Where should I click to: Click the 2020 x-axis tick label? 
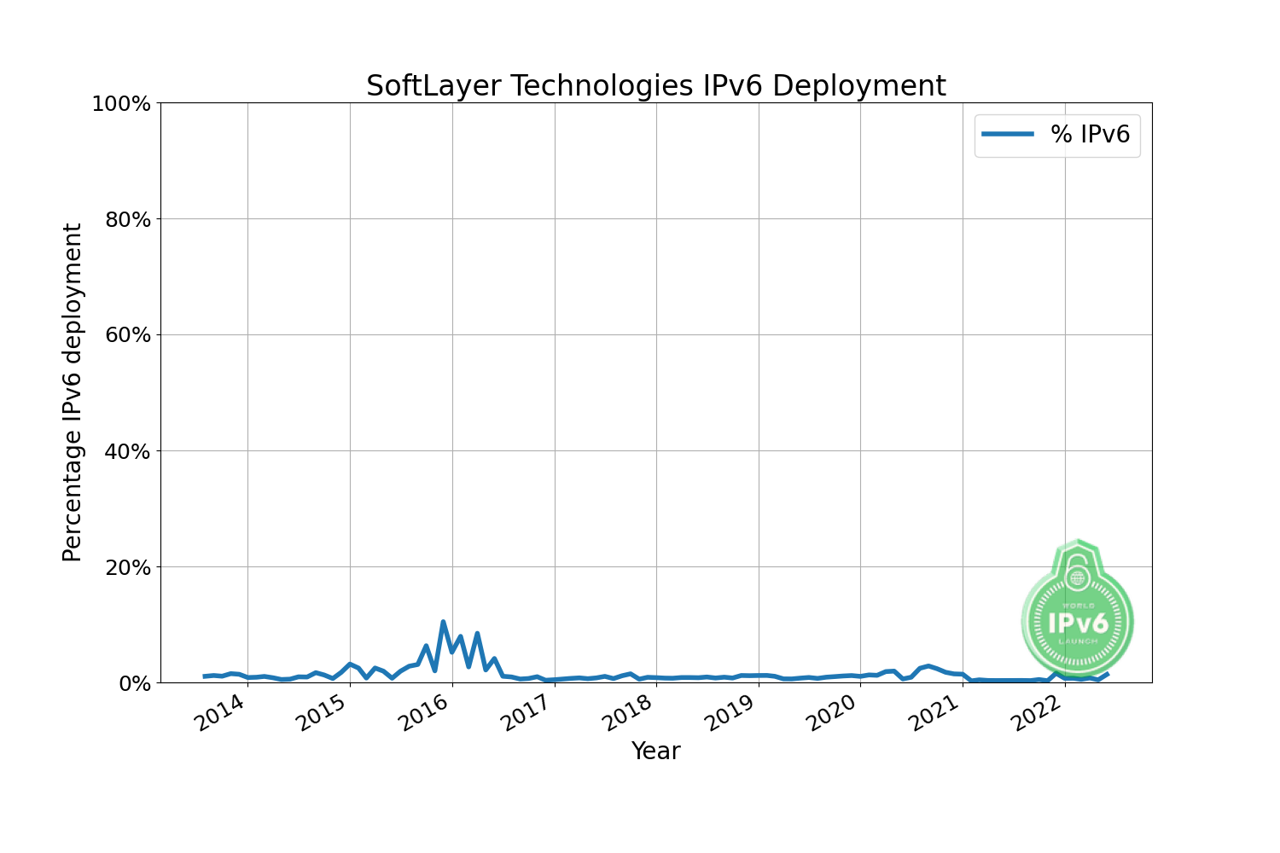coord(833,713)
